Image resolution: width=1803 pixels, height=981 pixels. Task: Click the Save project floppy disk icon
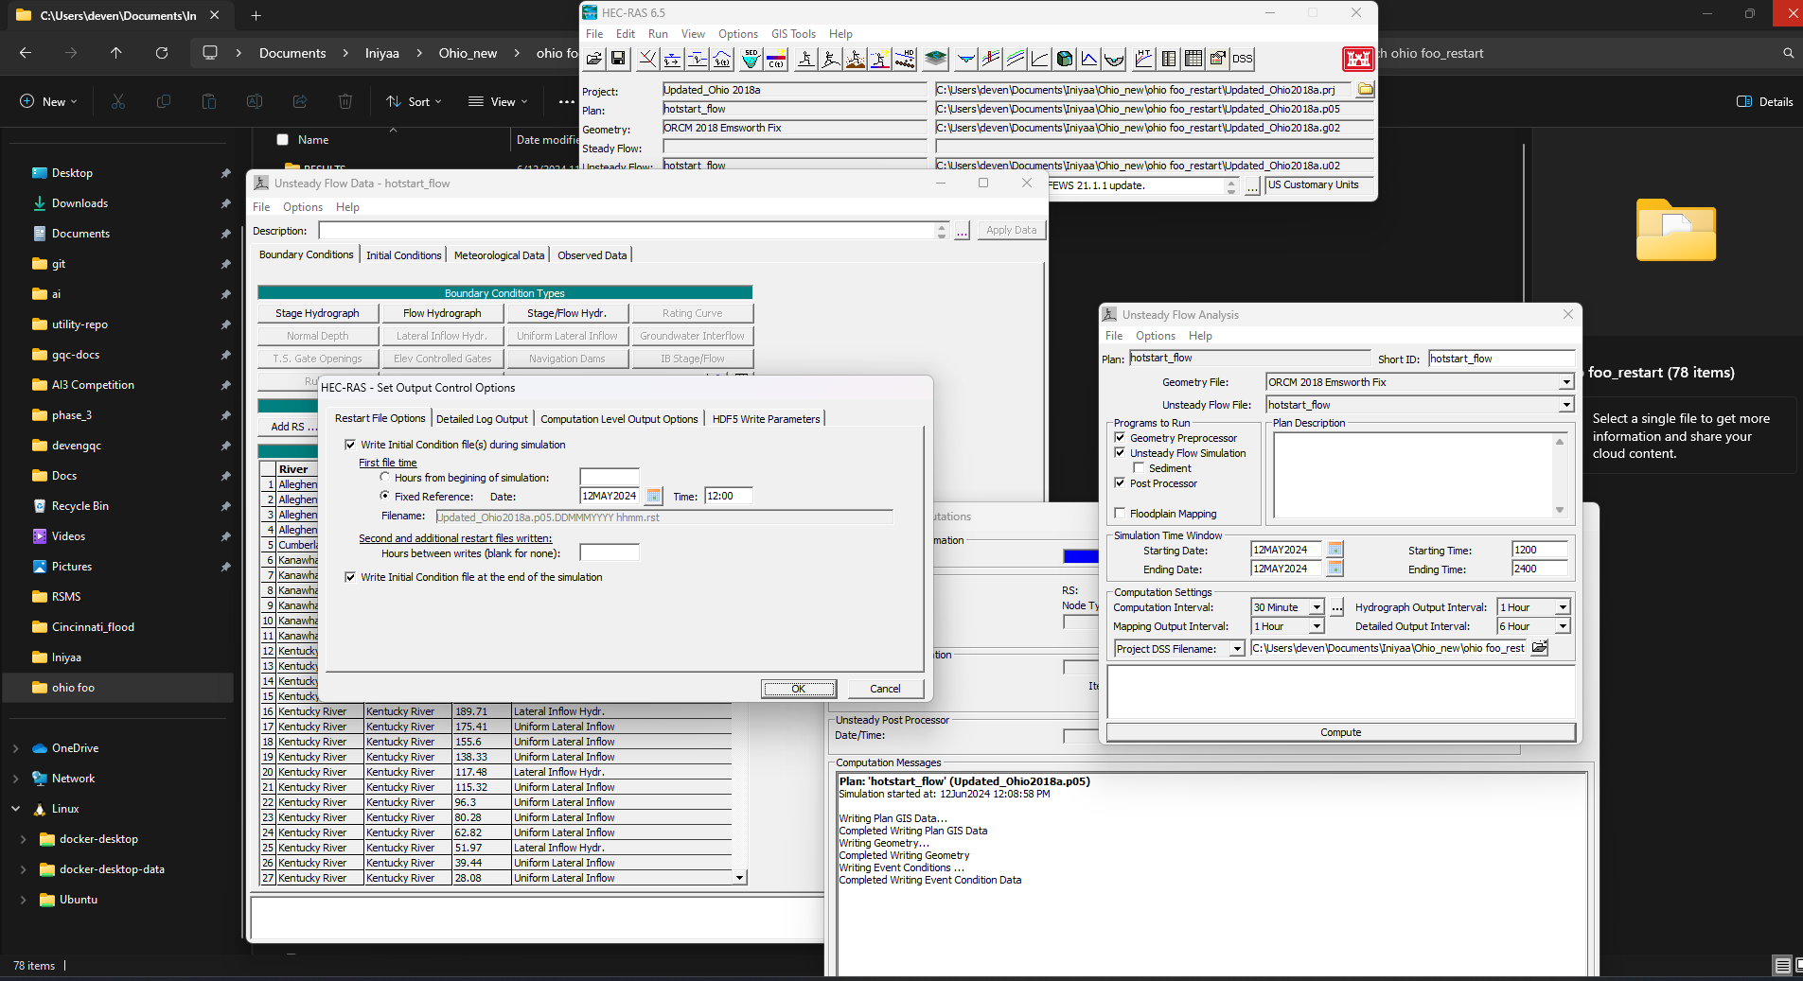pyautogui.click(x=618, y=59)
